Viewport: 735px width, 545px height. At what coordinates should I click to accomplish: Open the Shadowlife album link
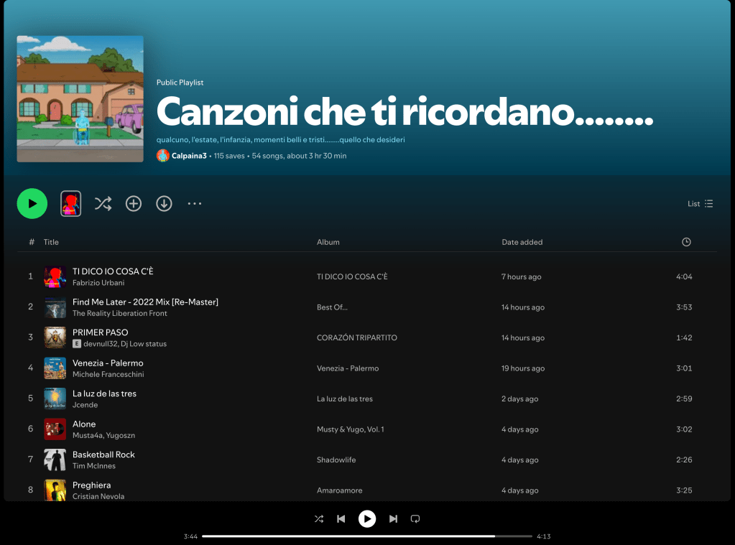point(336,460)
